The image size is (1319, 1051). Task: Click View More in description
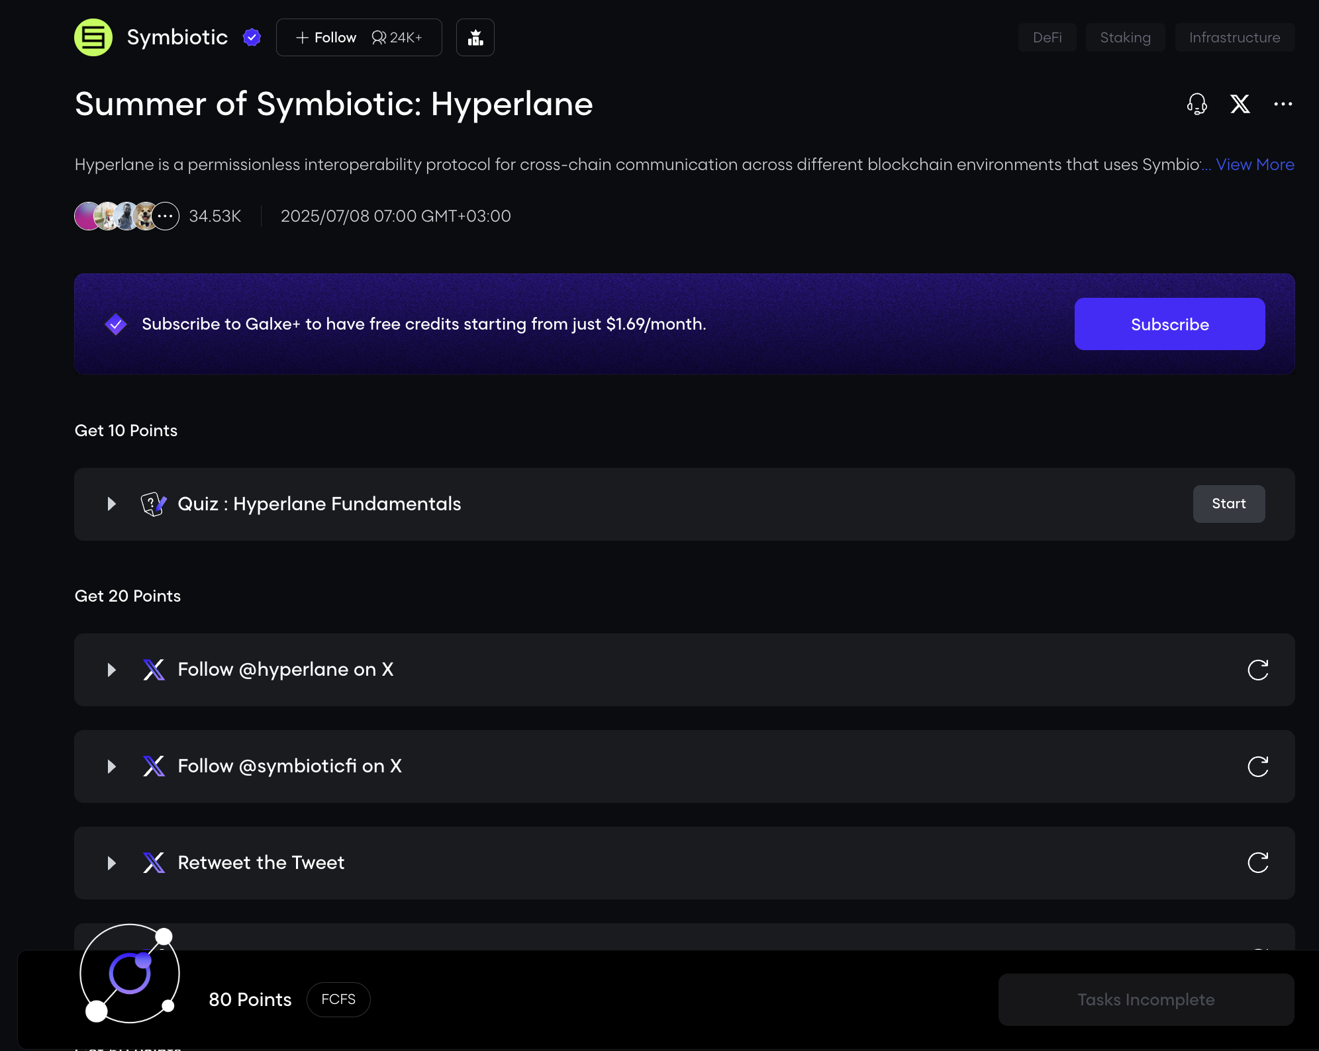1255,165
